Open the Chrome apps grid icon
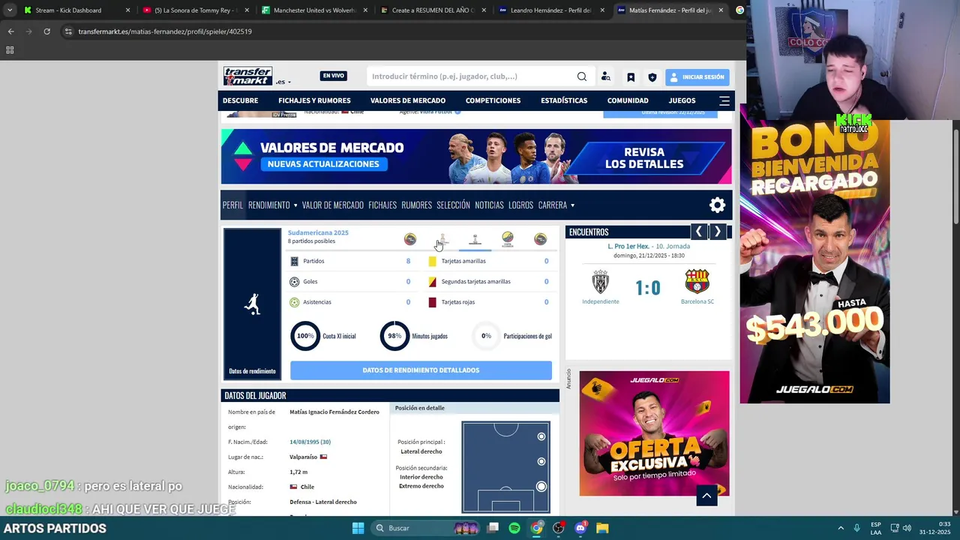The image size is (960, 540). pos(10,50)
